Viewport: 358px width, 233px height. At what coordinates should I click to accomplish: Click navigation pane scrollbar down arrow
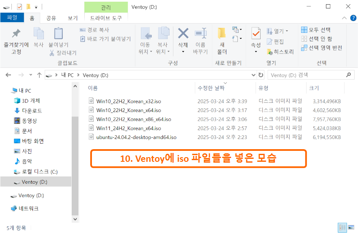pos(75,219)
